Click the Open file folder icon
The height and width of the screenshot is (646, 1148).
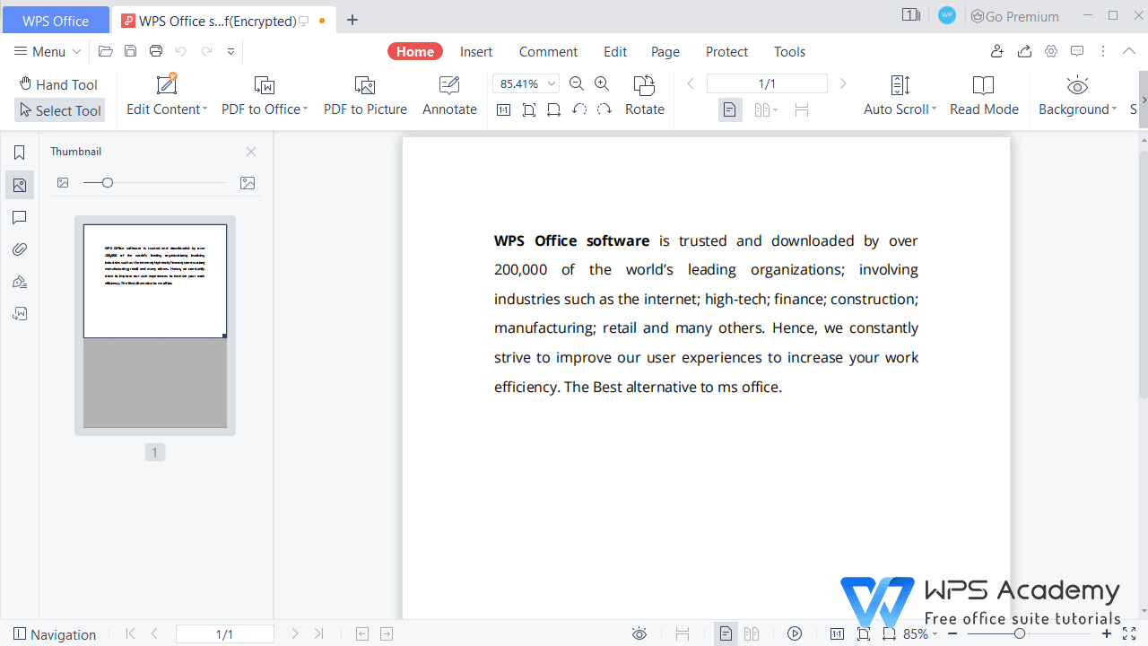coord(106,52)
